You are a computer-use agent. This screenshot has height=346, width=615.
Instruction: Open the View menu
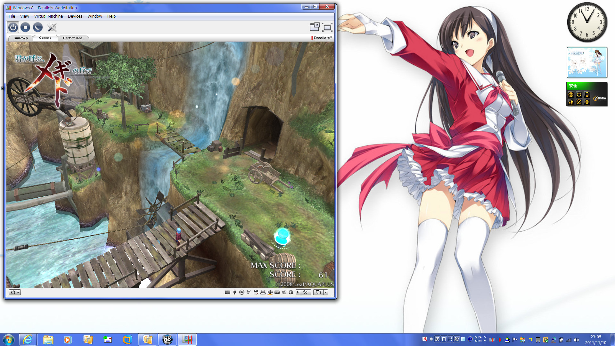25,16
